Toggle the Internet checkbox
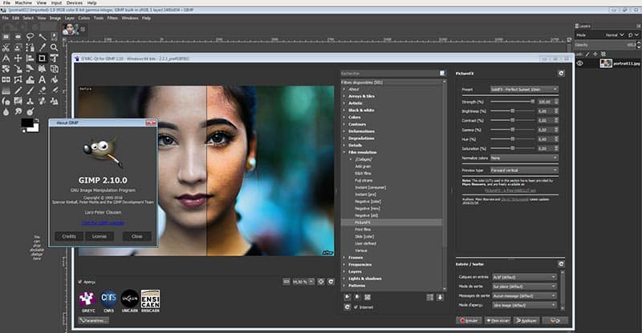The width and height of the screenshot is (642, 333). pos(356,307)
